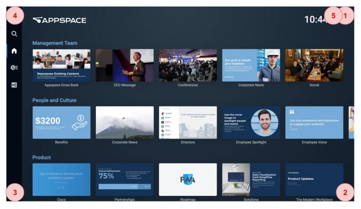
Task: Open Corporate News in Management Team row
Action: 251,65
